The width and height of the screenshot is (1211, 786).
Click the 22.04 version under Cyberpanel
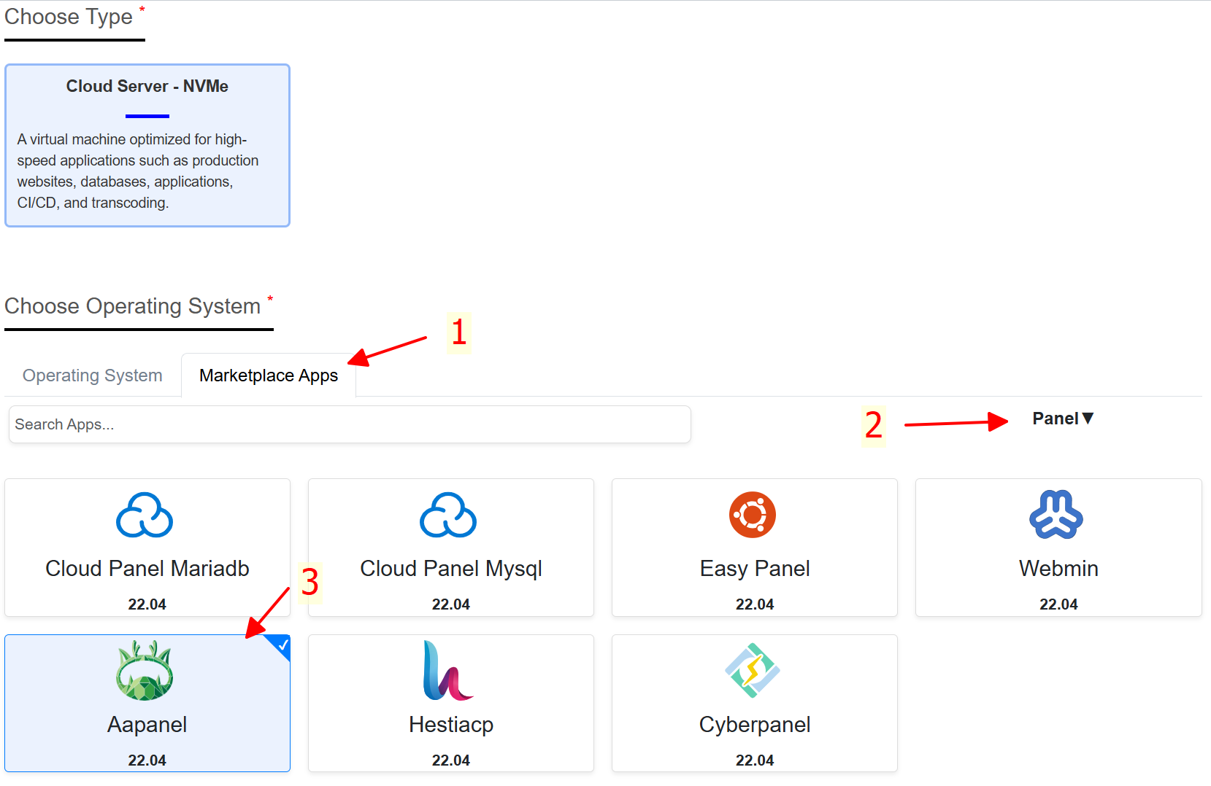pos(755,760)
